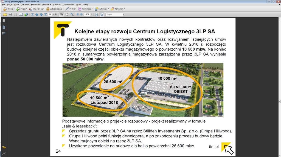The width and height of the screenshot is (281, 157).
Task: Open the Attachments paperclip panel
Action: click(4, 153)
